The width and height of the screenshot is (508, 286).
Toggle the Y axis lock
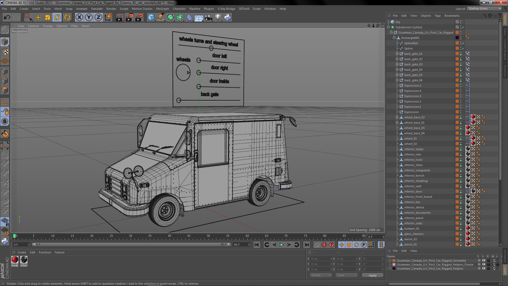(x=89, y=17)
